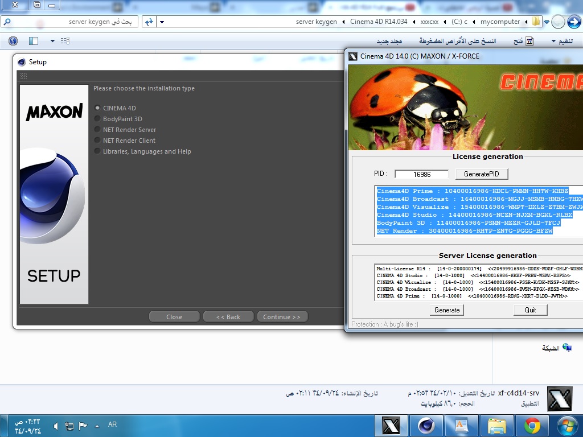Click the Multi-License R14 row in server list
The image size is (583, 437).
coord(479,269)
